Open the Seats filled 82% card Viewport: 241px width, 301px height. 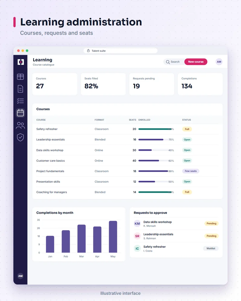click(103, 84)
